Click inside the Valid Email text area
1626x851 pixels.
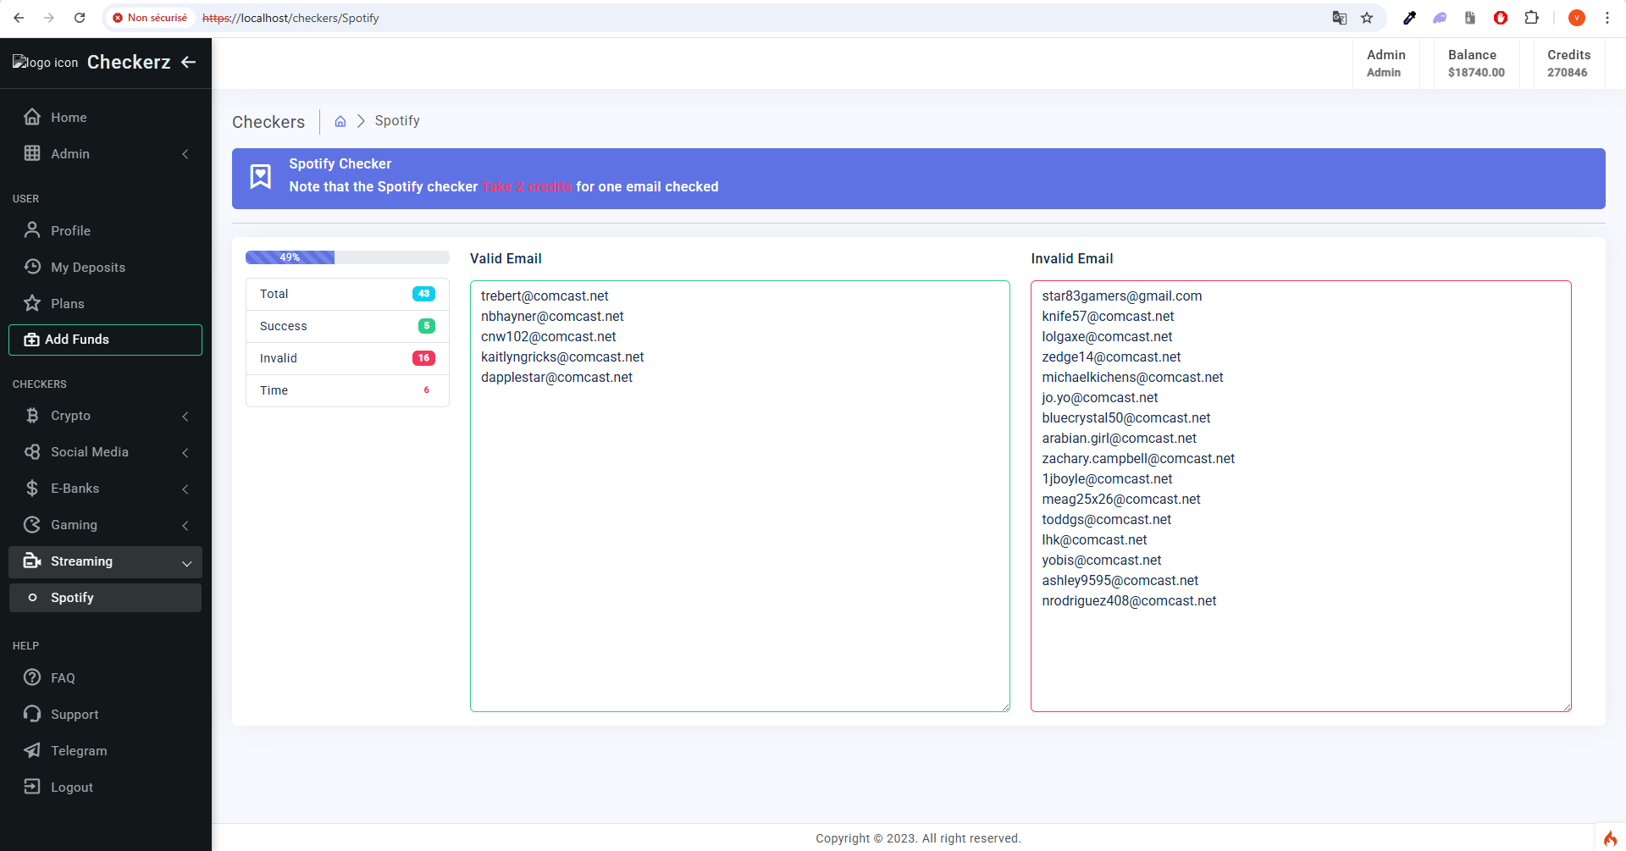pyautogui.click(x=740, y=496)
